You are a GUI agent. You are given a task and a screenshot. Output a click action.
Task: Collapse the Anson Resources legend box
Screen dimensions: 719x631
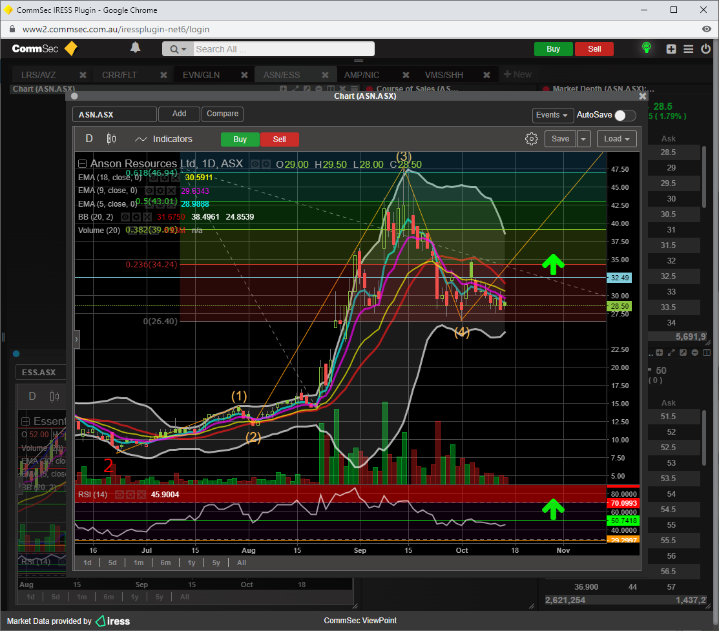click(x=82, y=164)
